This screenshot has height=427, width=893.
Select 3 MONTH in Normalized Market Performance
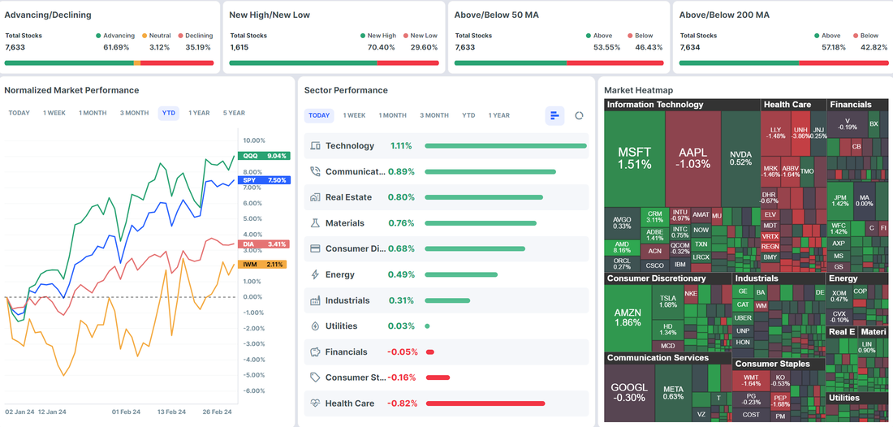[x=135, y=114]
